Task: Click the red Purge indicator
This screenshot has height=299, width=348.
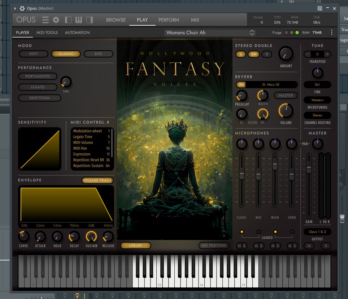Action: (x=286, y=33)
